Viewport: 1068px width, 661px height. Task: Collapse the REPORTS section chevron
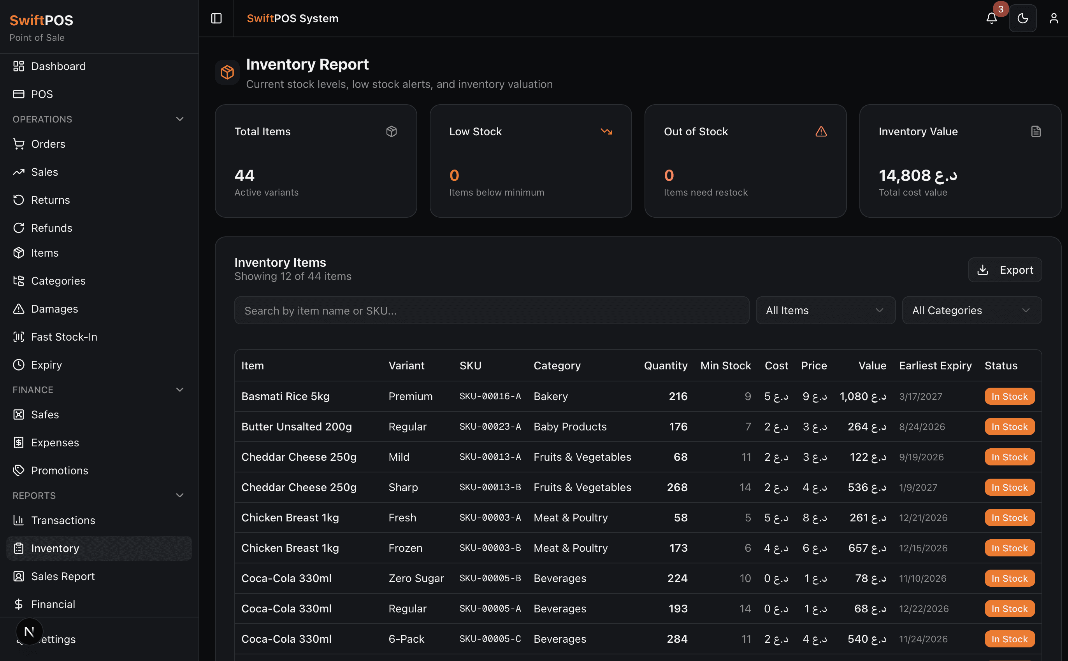coord(179,495)
